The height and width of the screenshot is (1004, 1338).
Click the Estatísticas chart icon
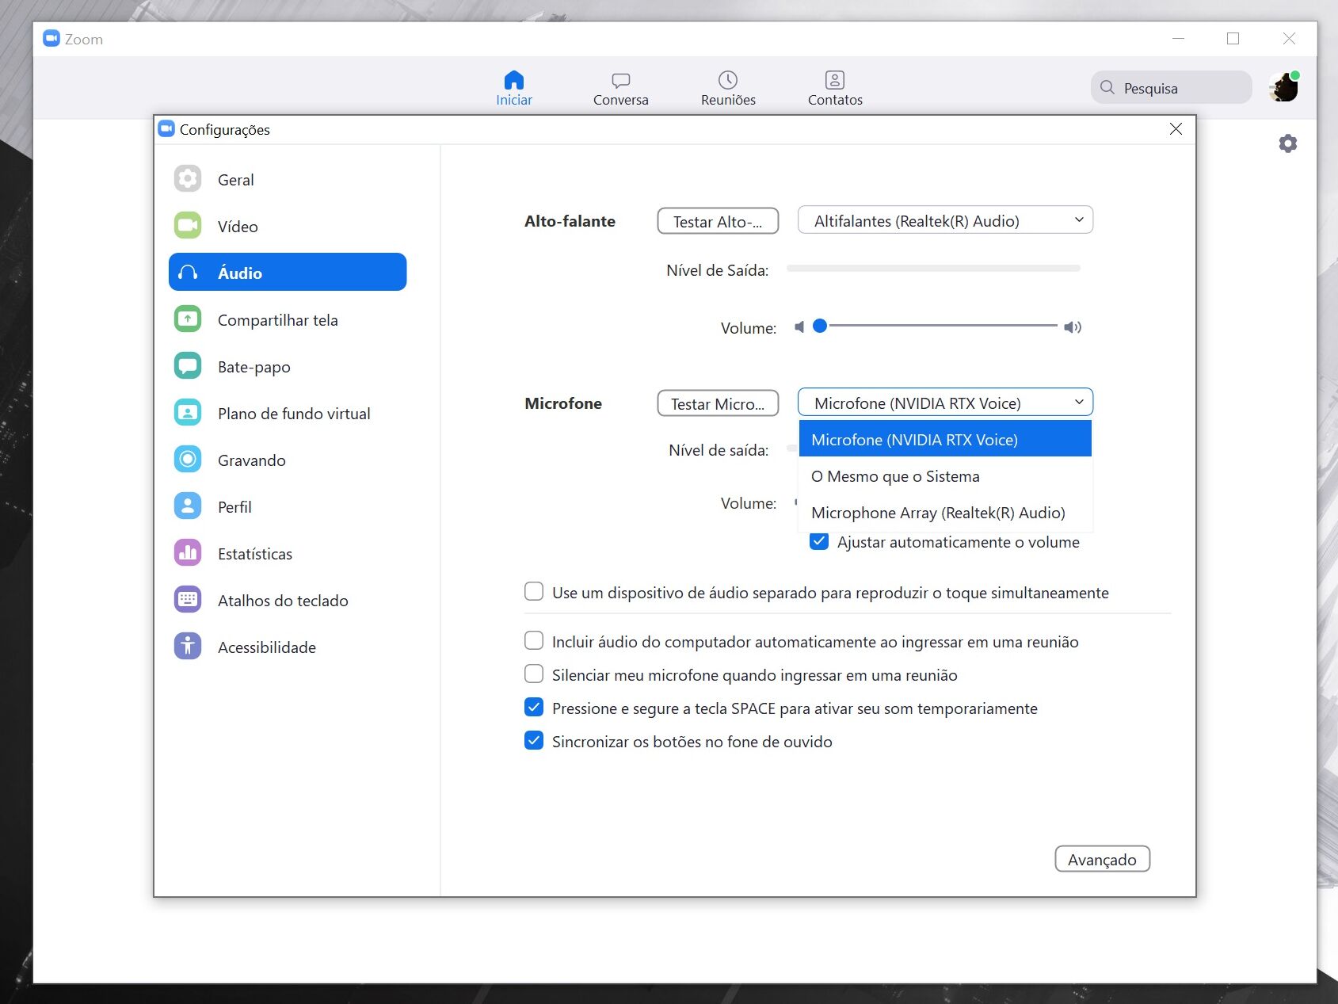(188, 553)
